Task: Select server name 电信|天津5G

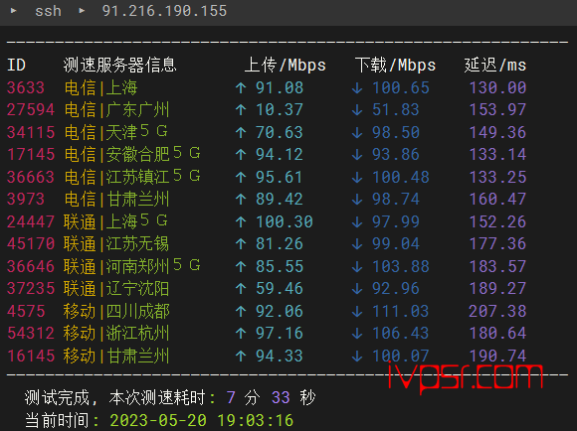Action: [x=116, y=132]
